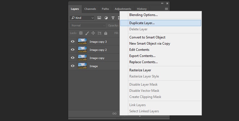Hide the bottom Image layer
The height and width of the screenshot is (121, 239).
(x=73, y=66)
